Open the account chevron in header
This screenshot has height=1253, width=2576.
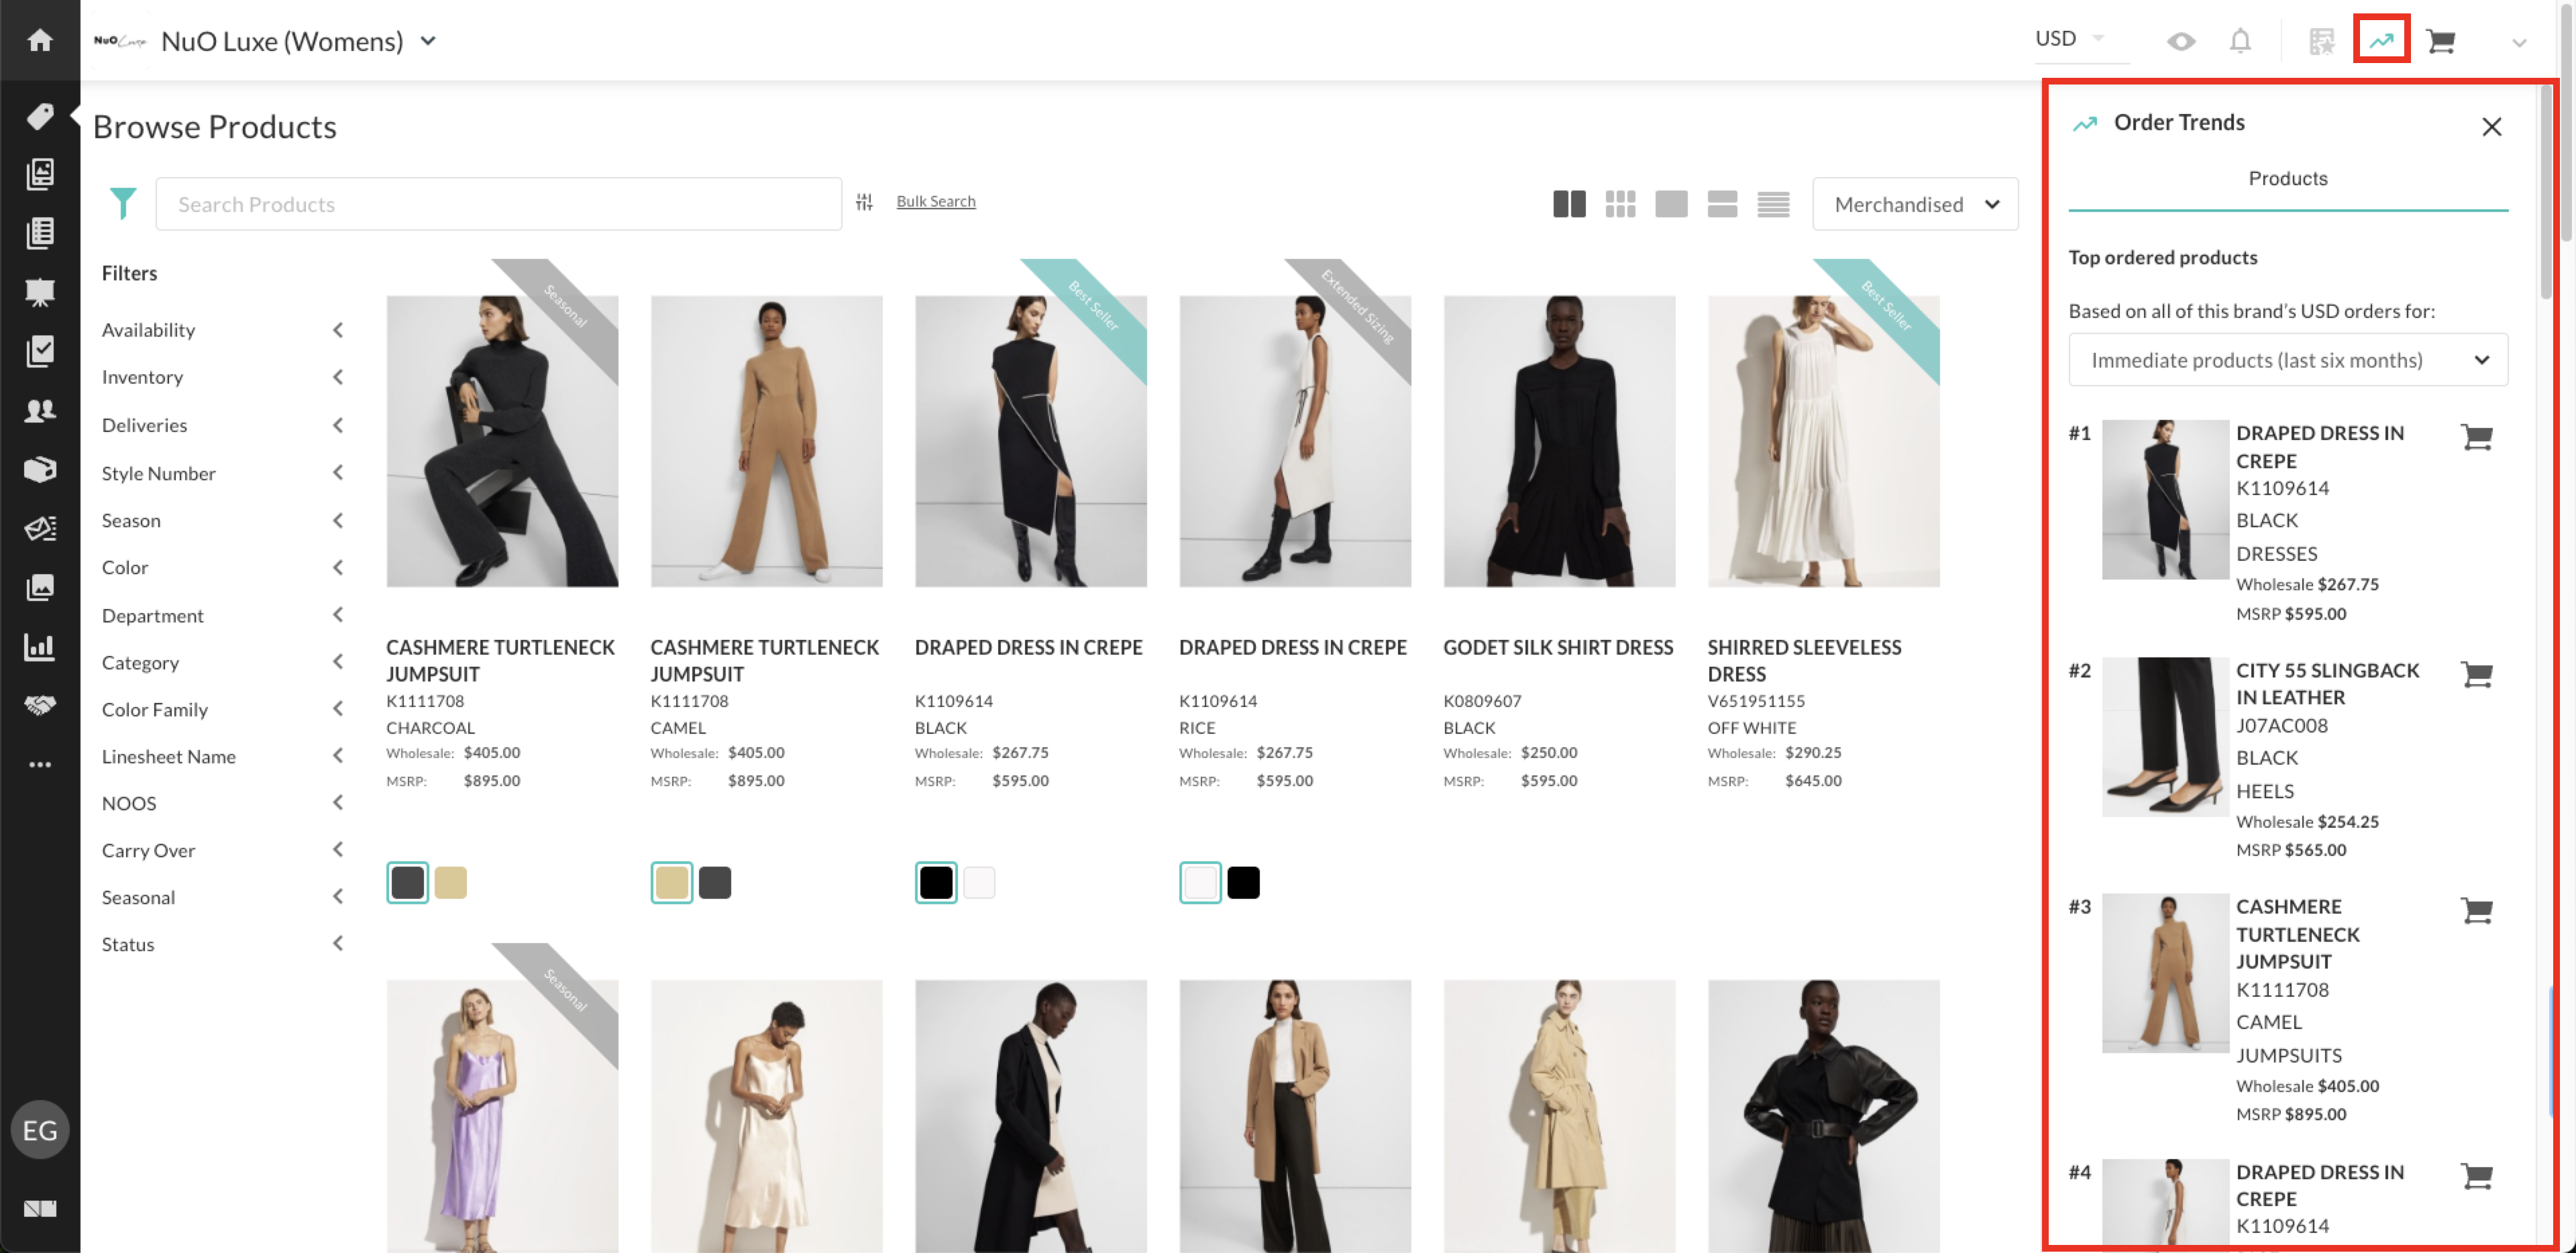2518,42
